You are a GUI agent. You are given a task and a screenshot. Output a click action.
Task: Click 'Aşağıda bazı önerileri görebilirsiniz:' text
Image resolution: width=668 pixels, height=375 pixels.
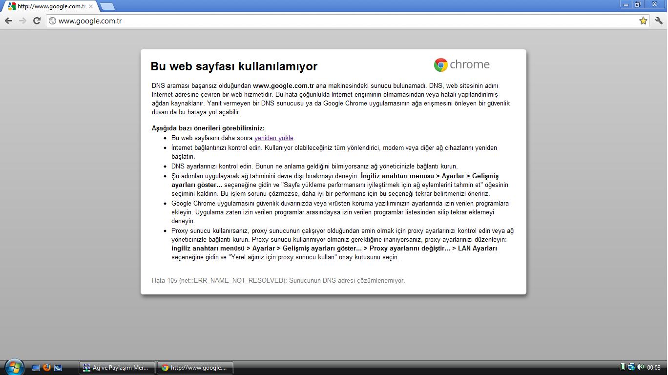pos(208,128)
